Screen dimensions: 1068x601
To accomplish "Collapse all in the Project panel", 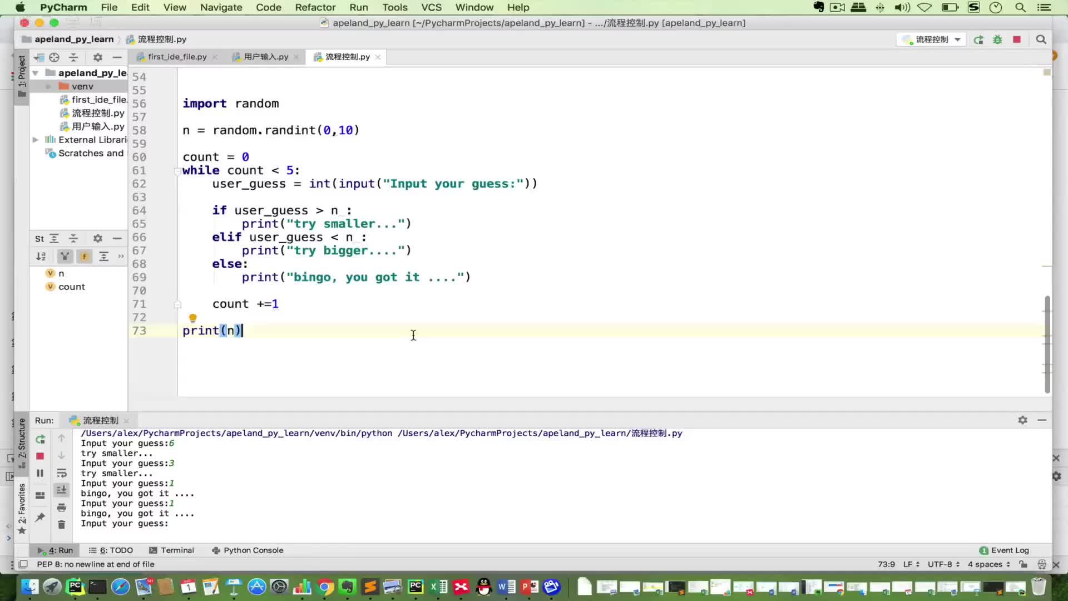I will pos(73,57).
